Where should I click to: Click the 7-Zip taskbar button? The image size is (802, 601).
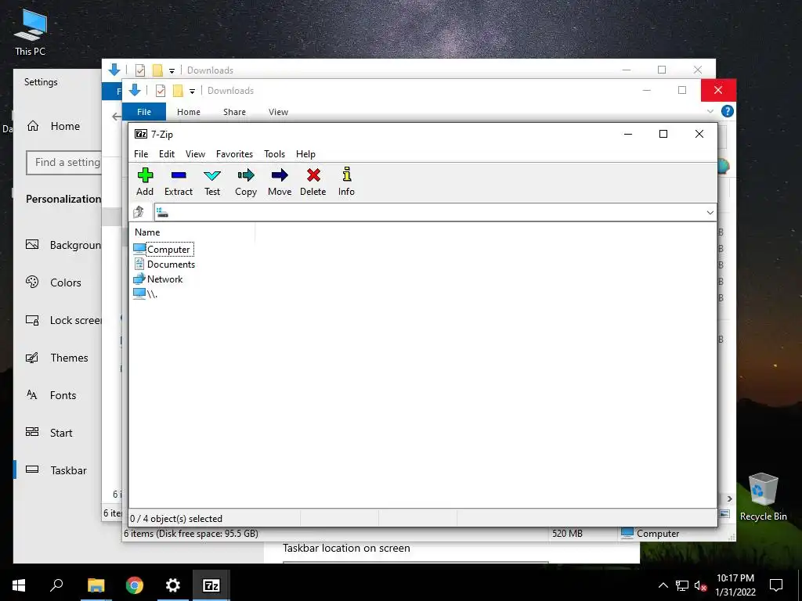tap(211, 585)
